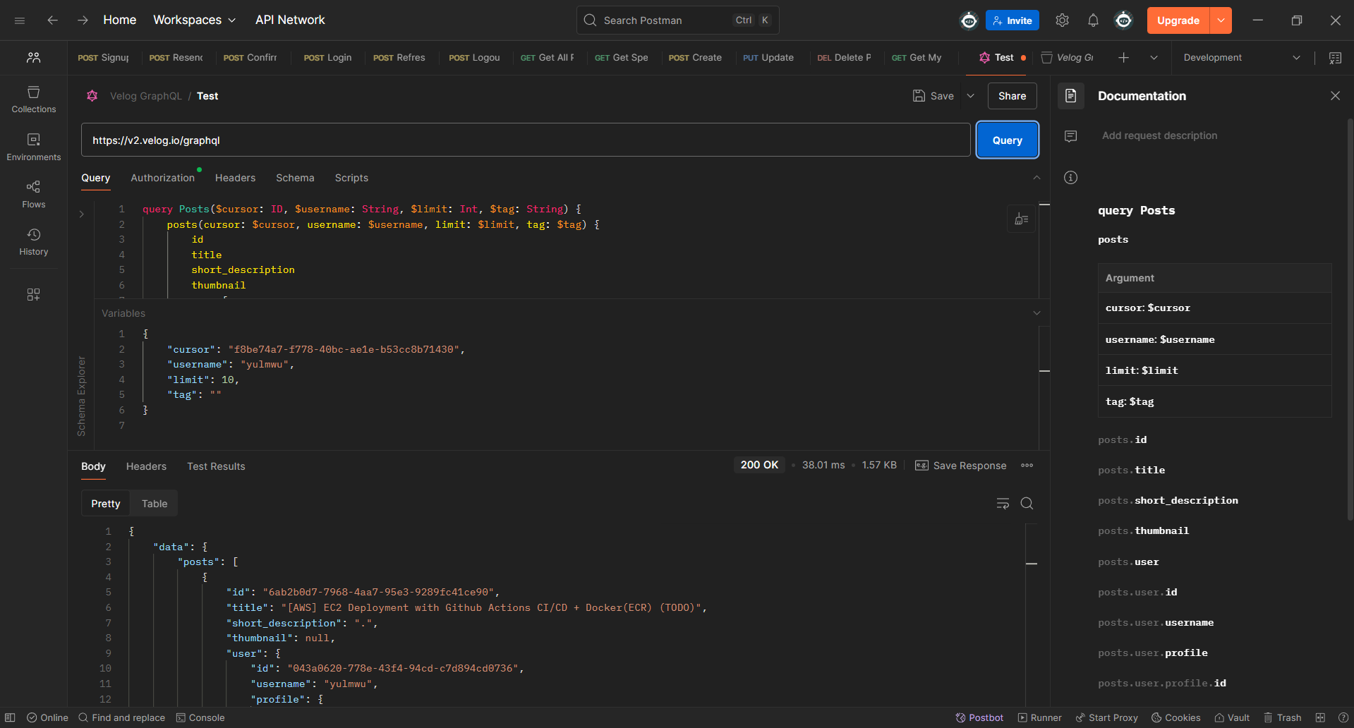Click the query beautify icon
Image resolution: width=1354 pixels, height=728 pixels.
click(1021, 219)
